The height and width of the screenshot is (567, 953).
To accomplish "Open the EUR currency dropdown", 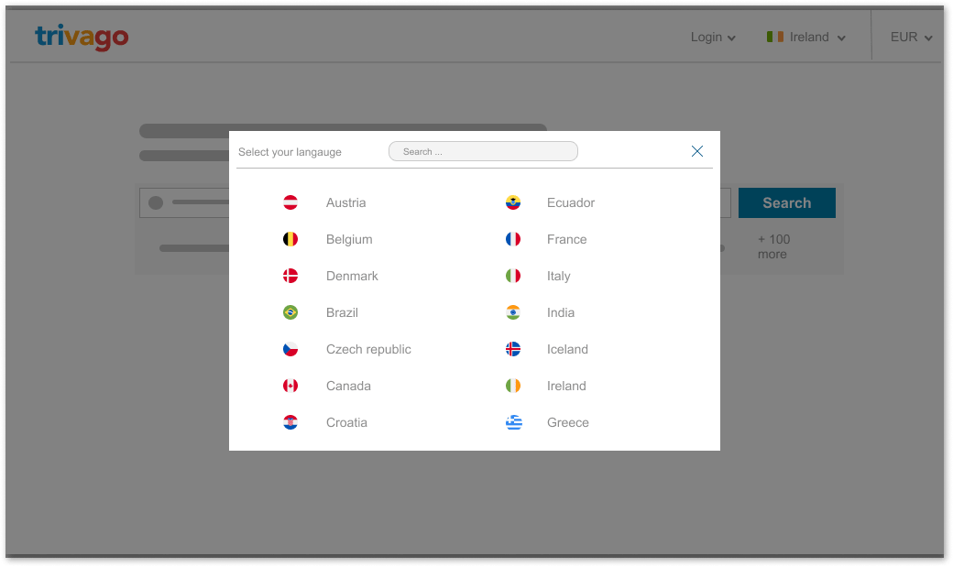I will pyautogui.click(x=911, y=38).
